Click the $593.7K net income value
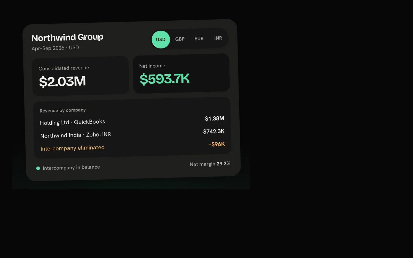The width and height of the screenshot is (413, 258). click(165, 79)
